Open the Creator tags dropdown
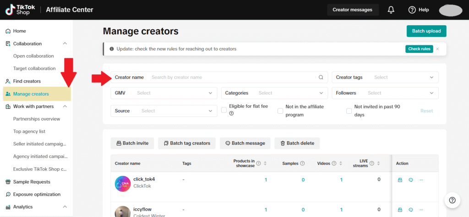Image resolution: width=469 pixels, height=217 pixels. 385,78
